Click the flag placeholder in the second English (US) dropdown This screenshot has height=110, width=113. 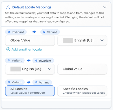[x=16, y=69]
